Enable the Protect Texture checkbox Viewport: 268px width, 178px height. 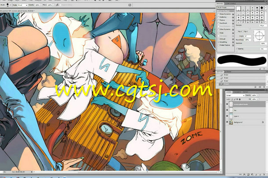point(219,45)
